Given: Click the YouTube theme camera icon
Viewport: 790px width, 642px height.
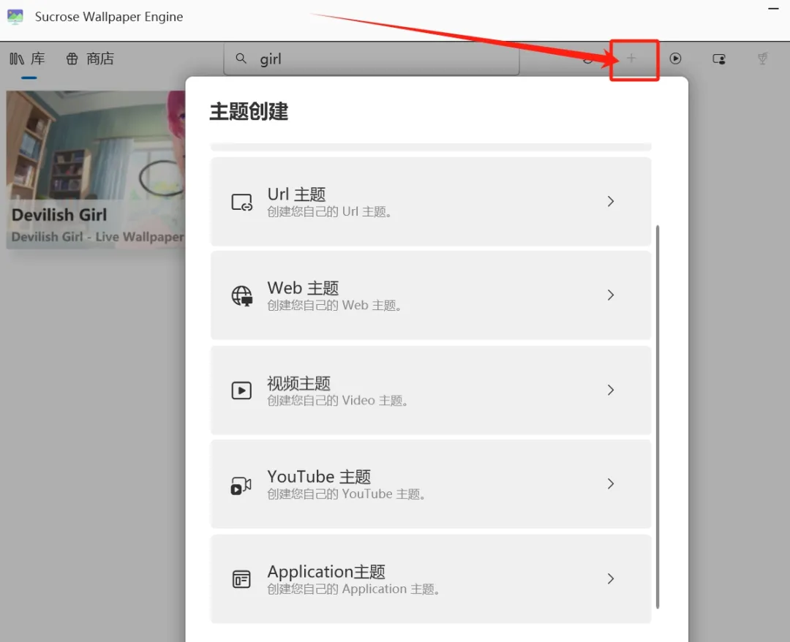Looking at the screenshot, I should tap(241, 485).
